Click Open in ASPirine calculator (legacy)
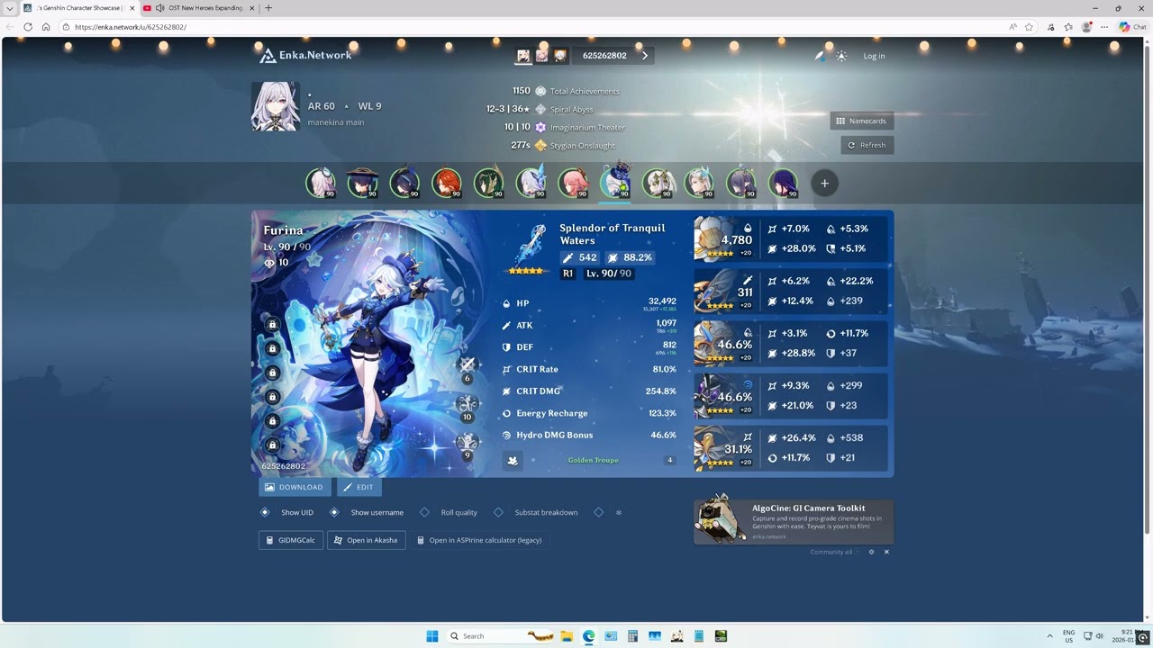1153x648 pixels. tap(479, 540)
